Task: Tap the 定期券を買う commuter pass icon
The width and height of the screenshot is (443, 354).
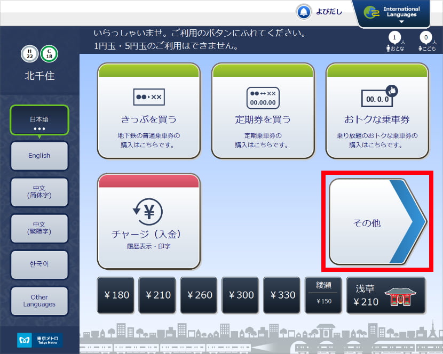Action: (263, 98)
